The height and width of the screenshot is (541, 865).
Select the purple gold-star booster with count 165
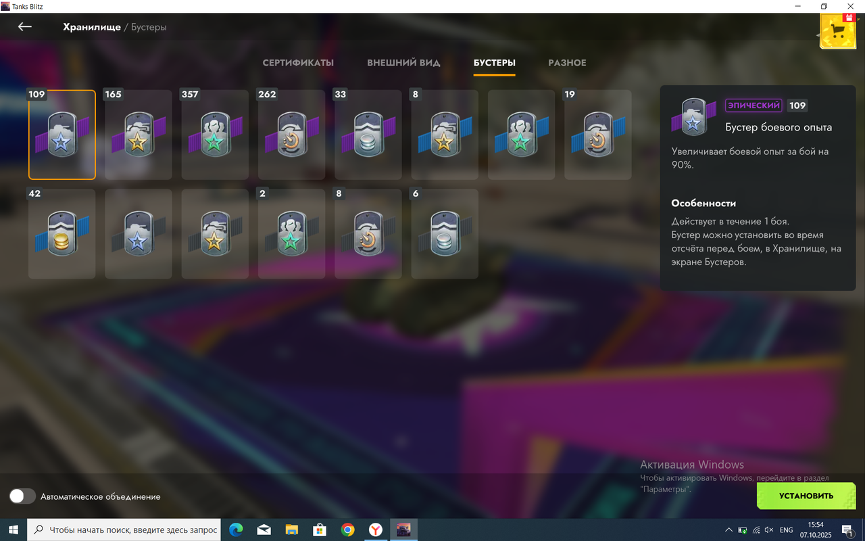click(x=139, y=135)
